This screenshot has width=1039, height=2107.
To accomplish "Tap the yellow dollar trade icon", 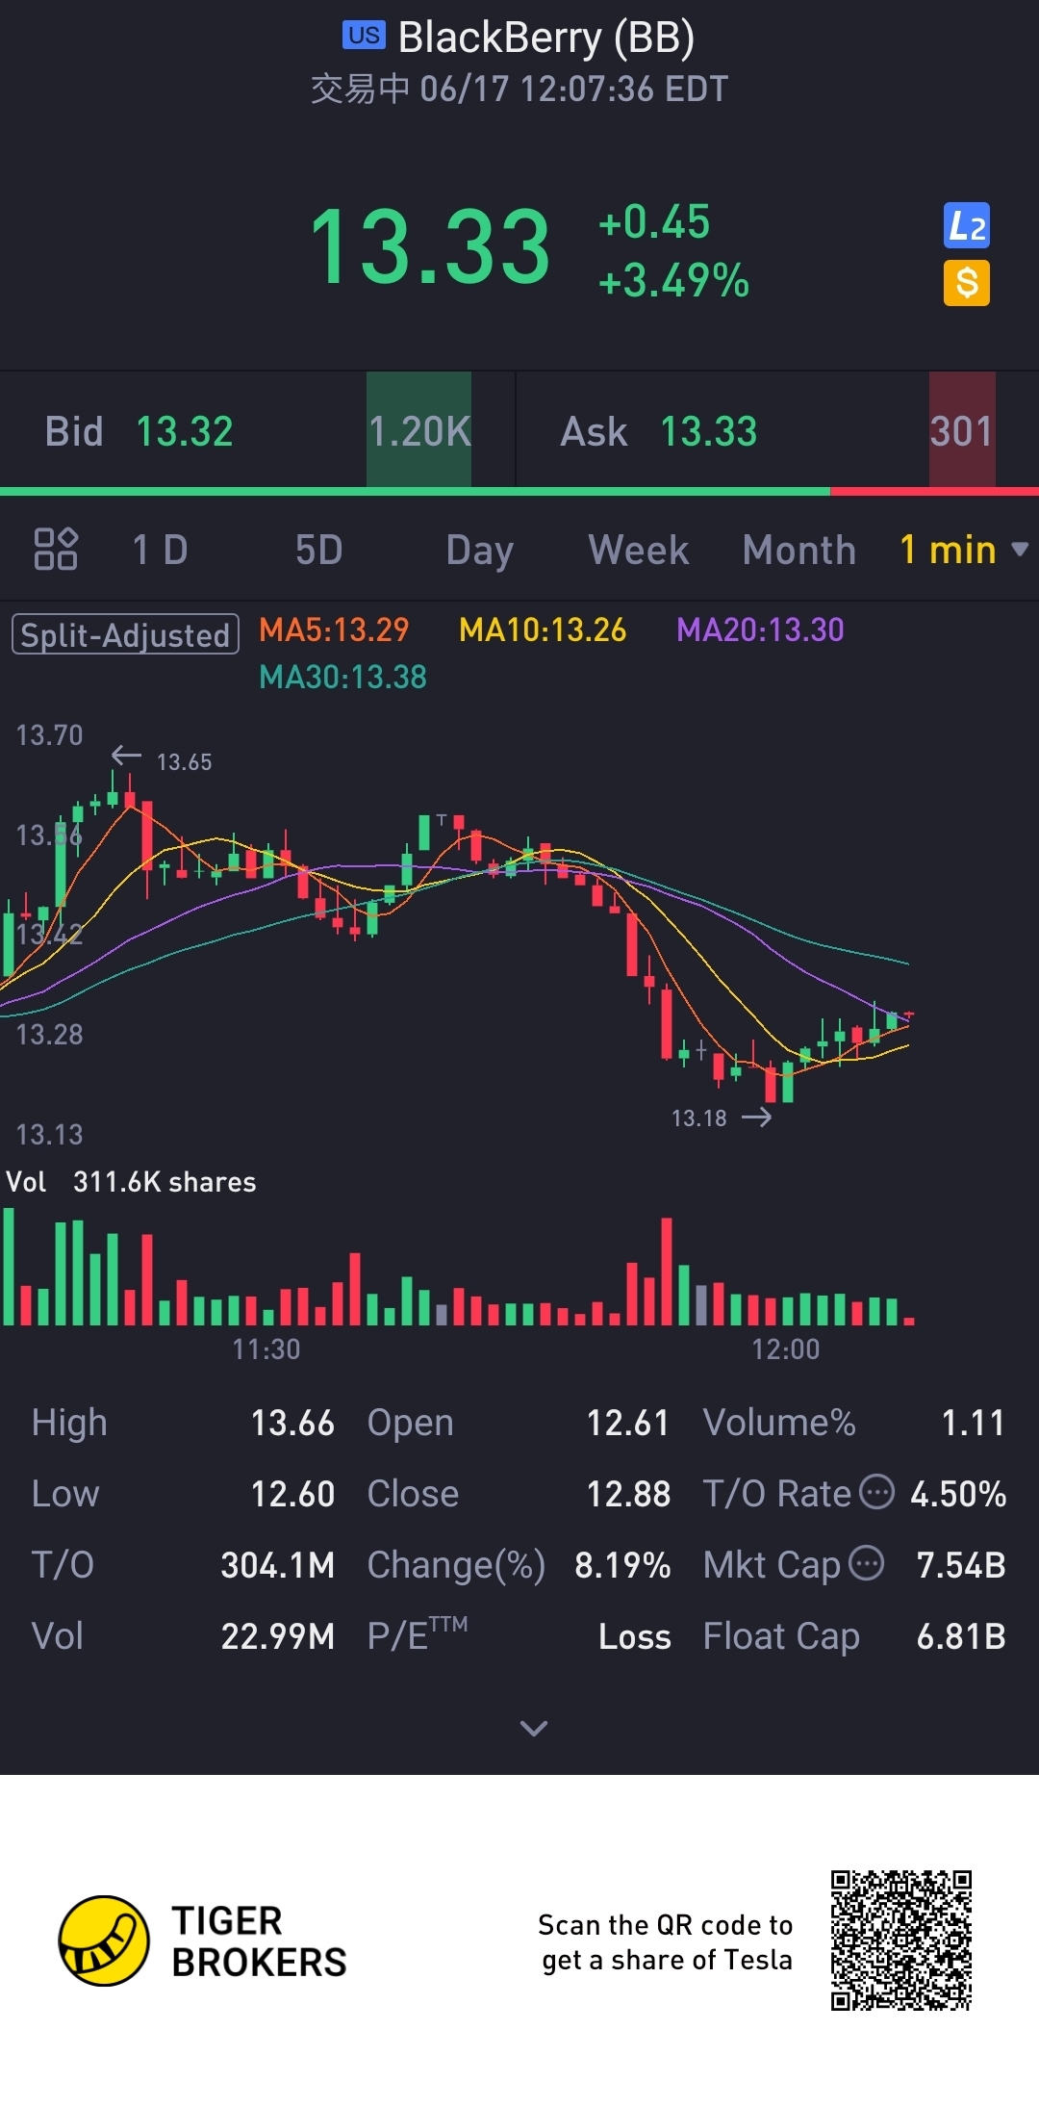I will [x=966, y=283].
